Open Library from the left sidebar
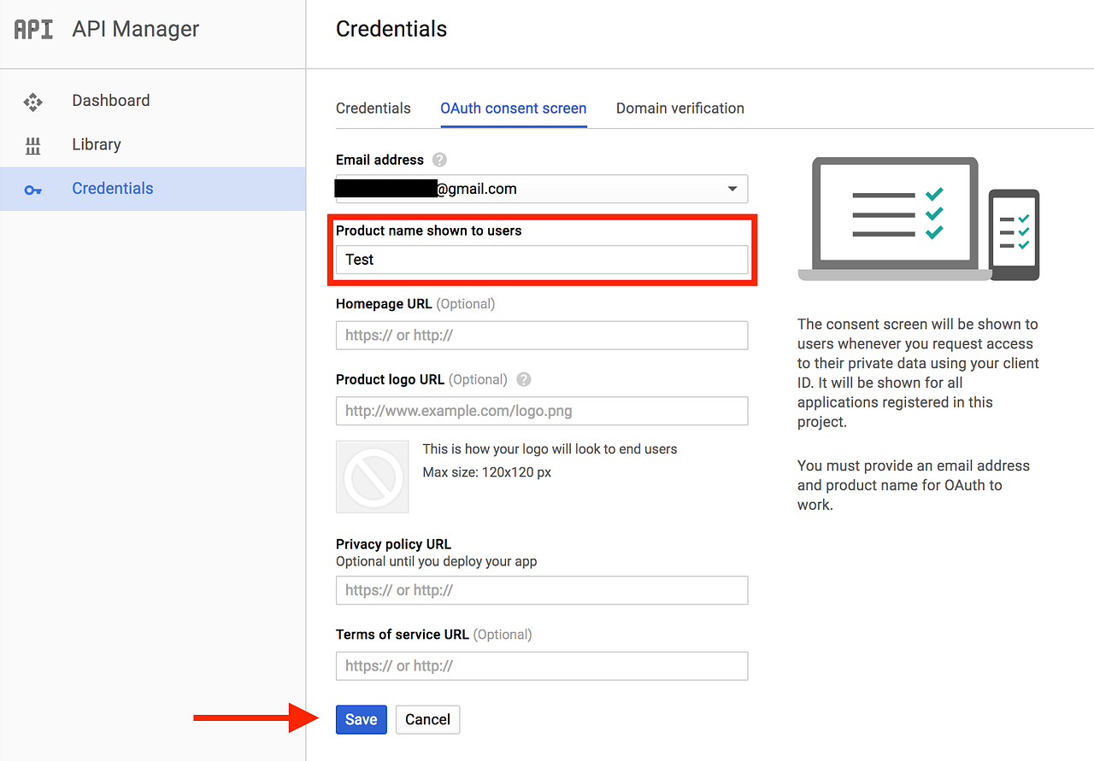This screenshot has width=1094, height=761. 96,144
